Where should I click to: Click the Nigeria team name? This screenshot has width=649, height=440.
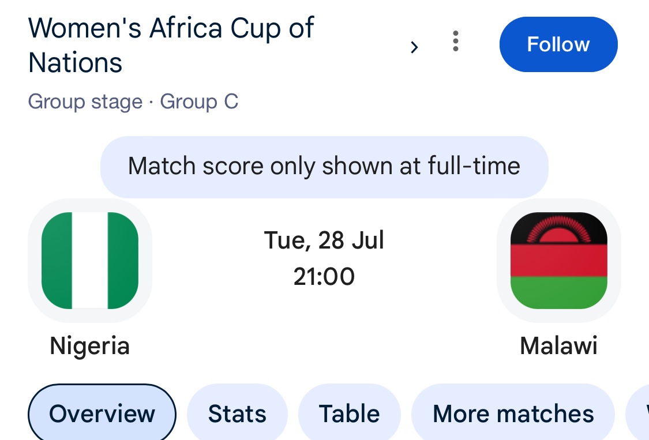[x=90, y=345]
